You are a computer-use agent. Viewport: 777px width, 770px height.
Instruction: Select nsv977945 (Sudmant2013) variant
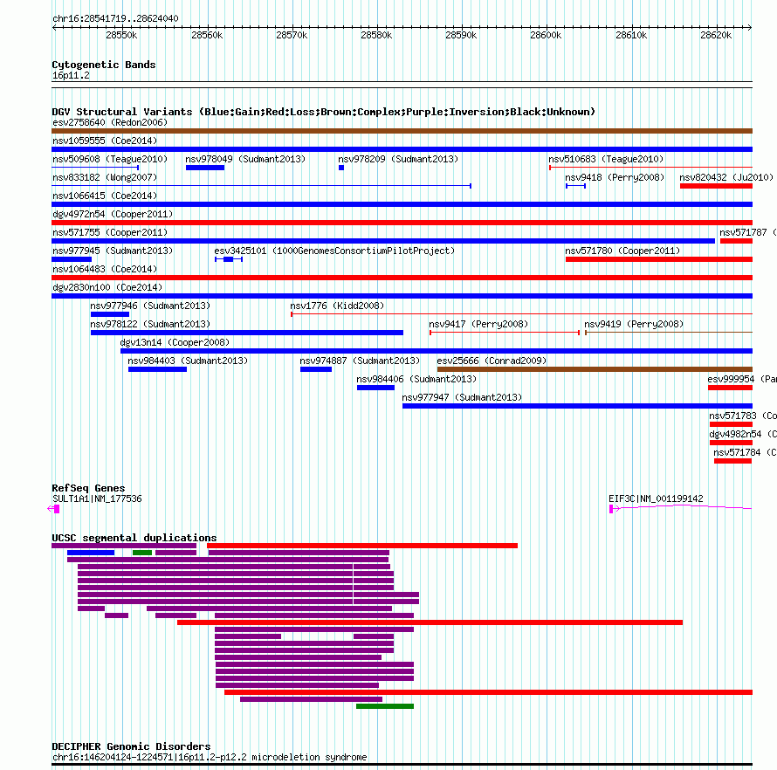[113, 251]
